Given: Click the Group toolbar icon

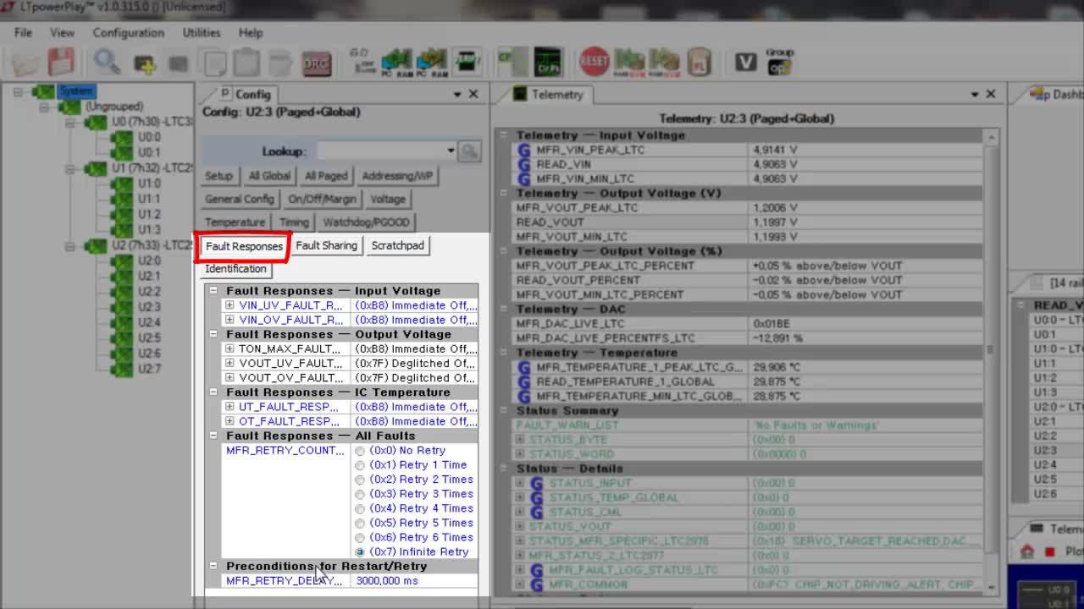Looking at the screenshot, I should [x=779, y=63].
